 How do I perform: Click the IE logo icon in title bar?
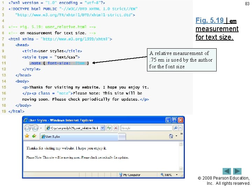pyautogui.click(x=26, y=120)
